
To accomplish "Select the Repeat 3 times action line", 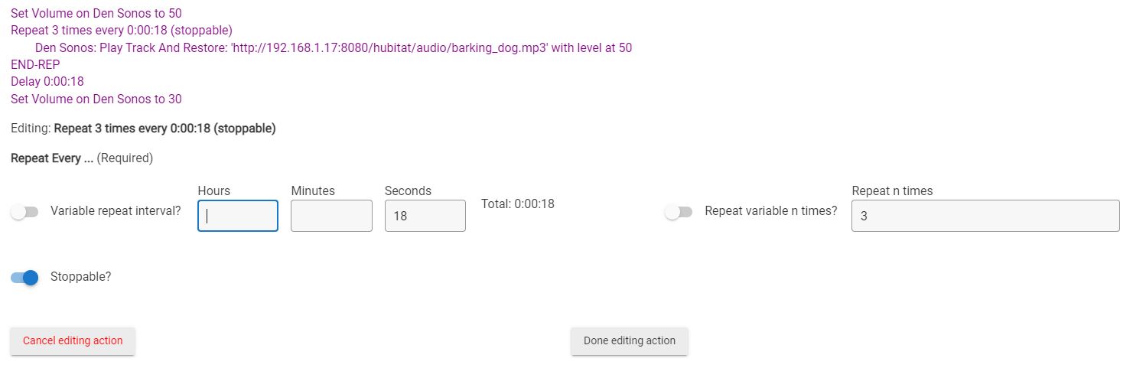I will 122,31.
